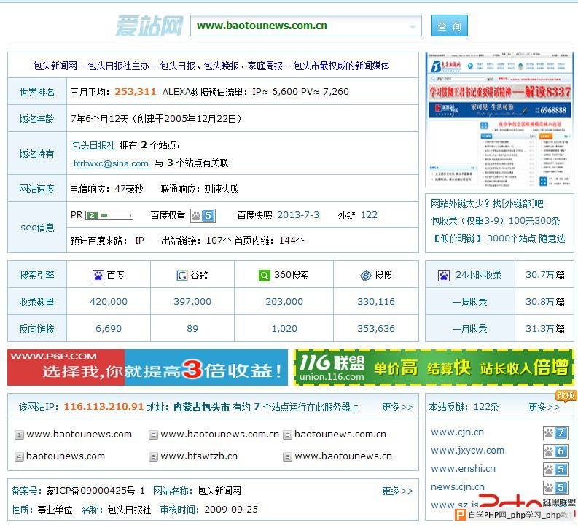Open 360 backlinks value 1,020

point(284,329)
